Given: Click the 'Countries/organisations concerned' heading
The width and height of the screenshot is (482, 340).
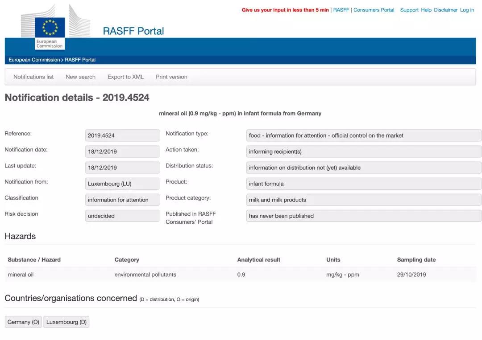Looking at the screenshot, I should [71, 298].
